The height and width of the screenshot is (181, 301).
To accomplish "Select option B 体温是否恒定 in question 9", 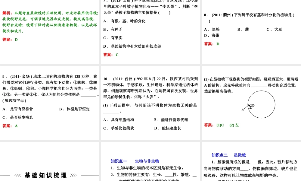I will [74, 109].
